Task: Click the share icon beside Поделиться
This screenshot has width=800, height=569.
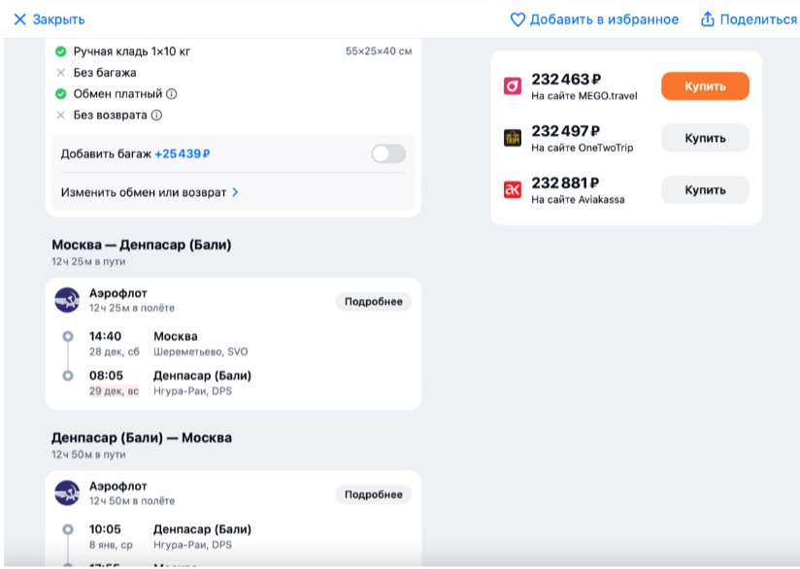Action: [707, 19]
